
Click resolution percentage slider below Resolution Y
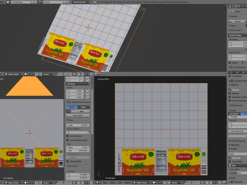click(x=238, y=49)
